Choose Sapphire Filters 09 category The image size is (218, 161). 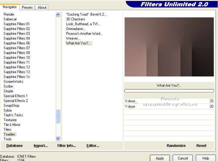click(x=17, y=53)
